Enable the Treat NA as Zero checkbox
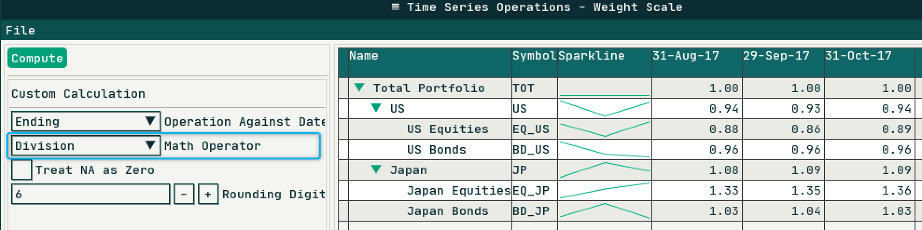This screenshot has width=922, height=230. pos(22,170)
